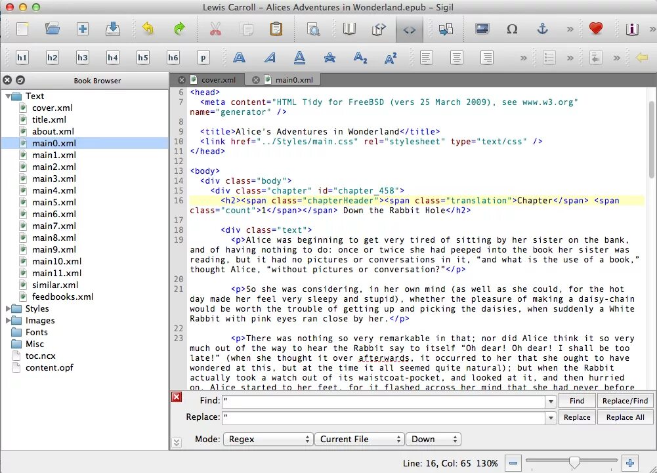Click the Strikethrough text icon
Viewport: 657px width, 473px height.
click(329, 57)
